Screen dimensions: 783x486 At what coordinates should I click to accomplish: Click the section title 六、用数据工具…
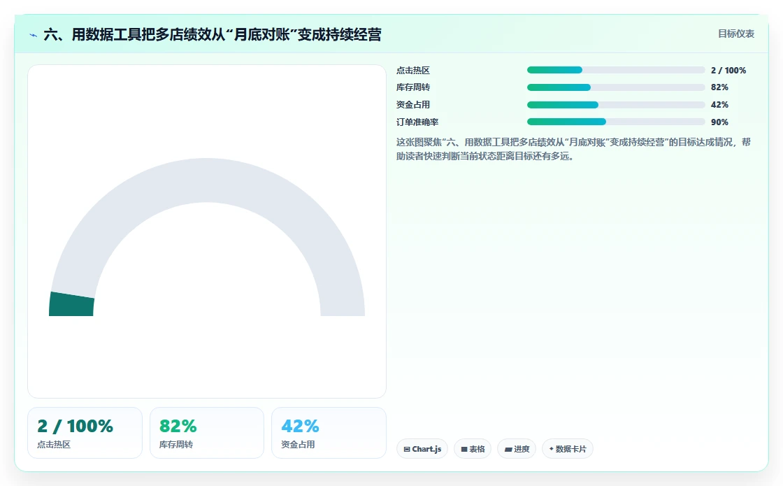click(x=213, y=34)
